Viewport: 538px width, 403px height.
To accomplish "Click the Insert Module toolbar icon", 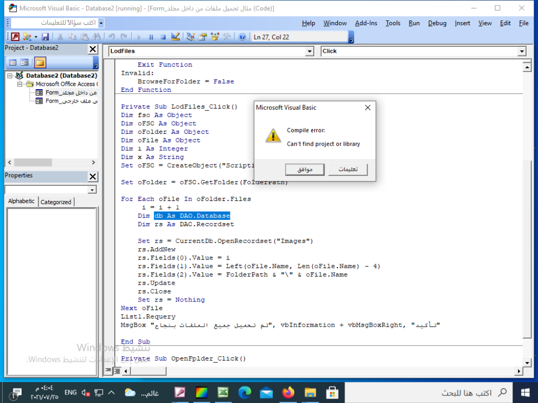I will pos(27,37).
